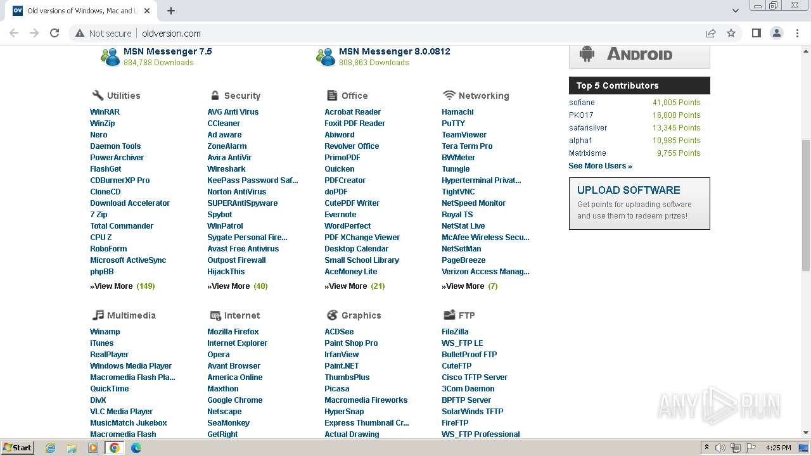The height and width of the screenshot is (456, 811).
Task: Click the browser Back arrow
Action: pos(14,33)
